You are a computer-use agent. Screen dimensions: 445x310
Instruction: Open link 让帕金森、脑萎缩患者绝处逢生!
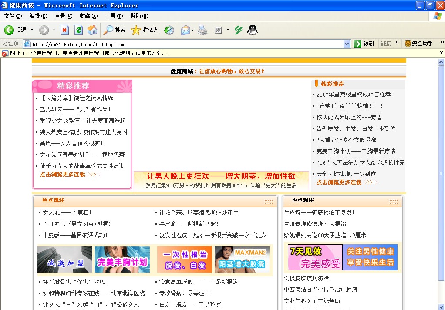200,212
